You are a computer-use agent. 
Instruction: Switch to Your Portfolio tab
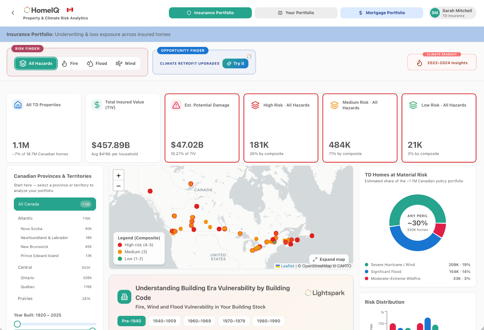tap(296, 13)
